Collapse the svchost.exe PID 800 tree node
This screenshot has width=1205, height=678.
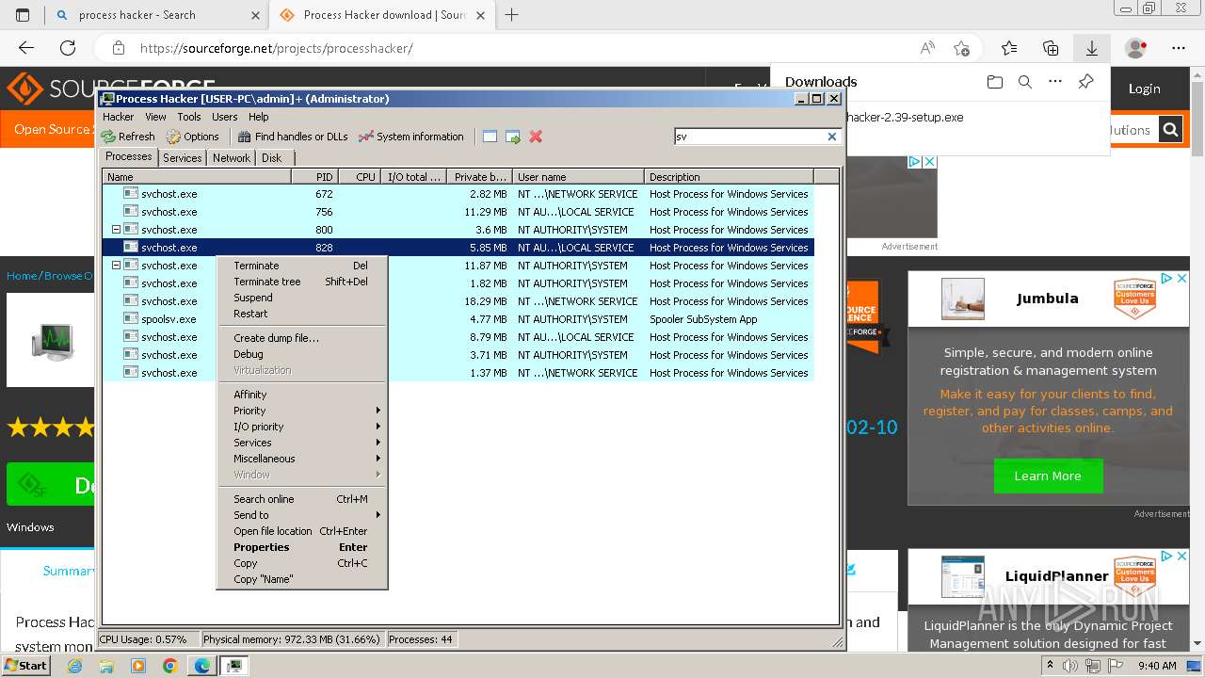pos(117,230)
